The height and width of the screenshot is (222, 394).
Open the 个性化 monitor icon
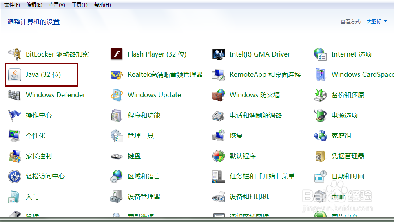15,135
